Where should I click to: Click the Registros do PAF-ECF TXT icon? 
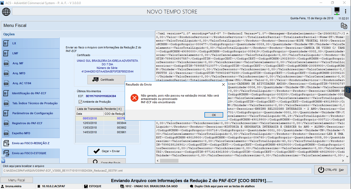[6, 123]
